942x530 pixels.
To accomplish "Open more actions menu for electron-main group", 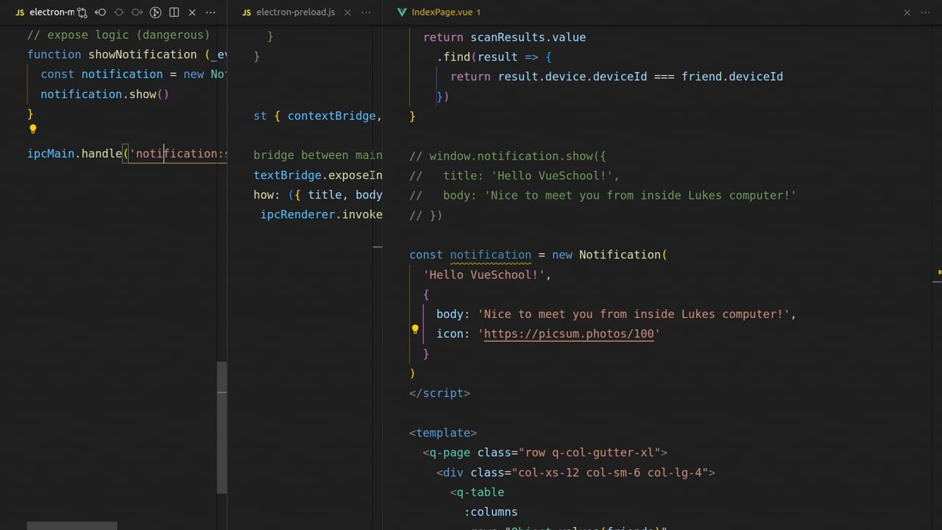I will click(x=211, y=13).
